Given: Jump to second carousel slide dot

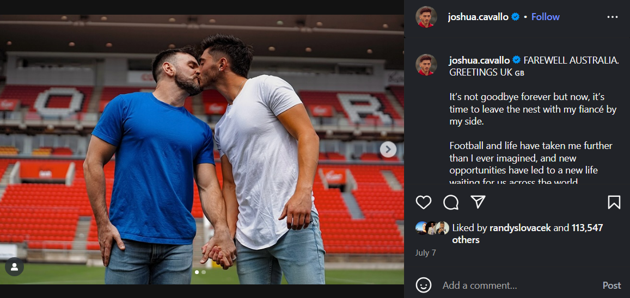Looking at the screenshot, I should pyautogui.click(x=204, y=272).
